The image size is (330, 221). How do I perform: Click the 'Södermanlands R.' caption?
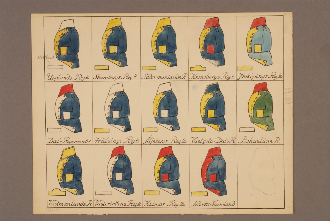tap(164, 77)
